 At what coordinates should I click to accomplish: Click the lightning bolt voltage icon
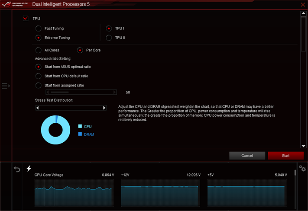tap(29, 168)
